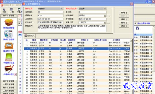Click the 车台数 input field

pos(93,12)
